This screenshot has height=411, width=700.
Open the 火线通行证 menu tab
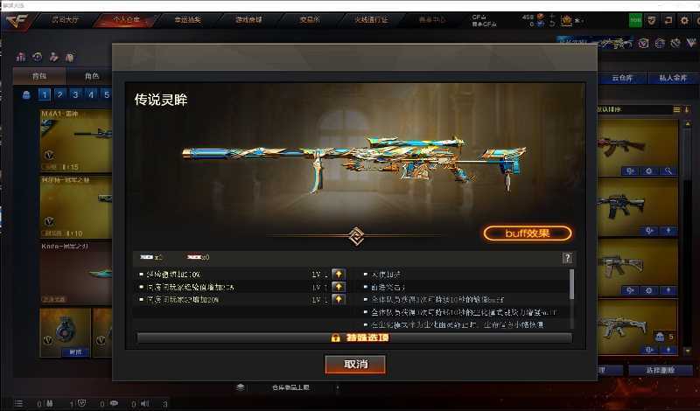point(371,19)
